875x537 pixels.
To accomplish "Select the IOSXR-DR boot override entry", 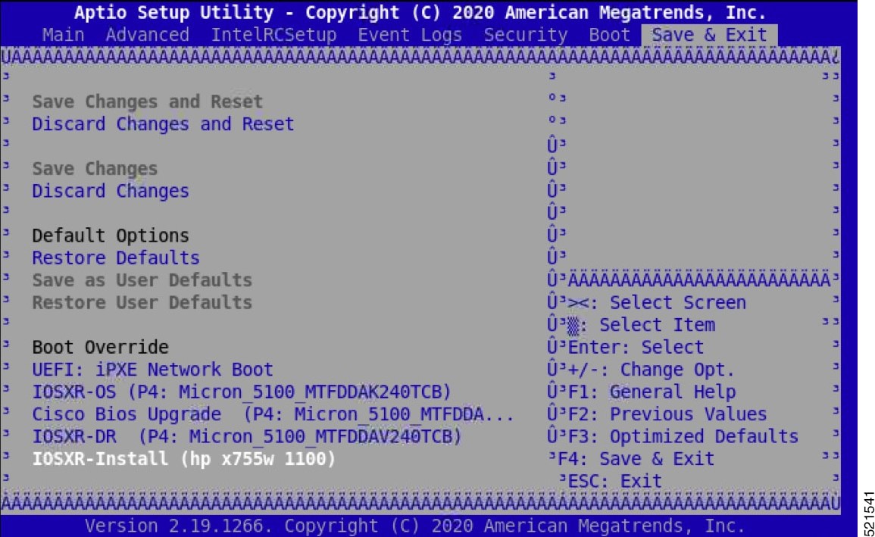I will click(247, 436).
